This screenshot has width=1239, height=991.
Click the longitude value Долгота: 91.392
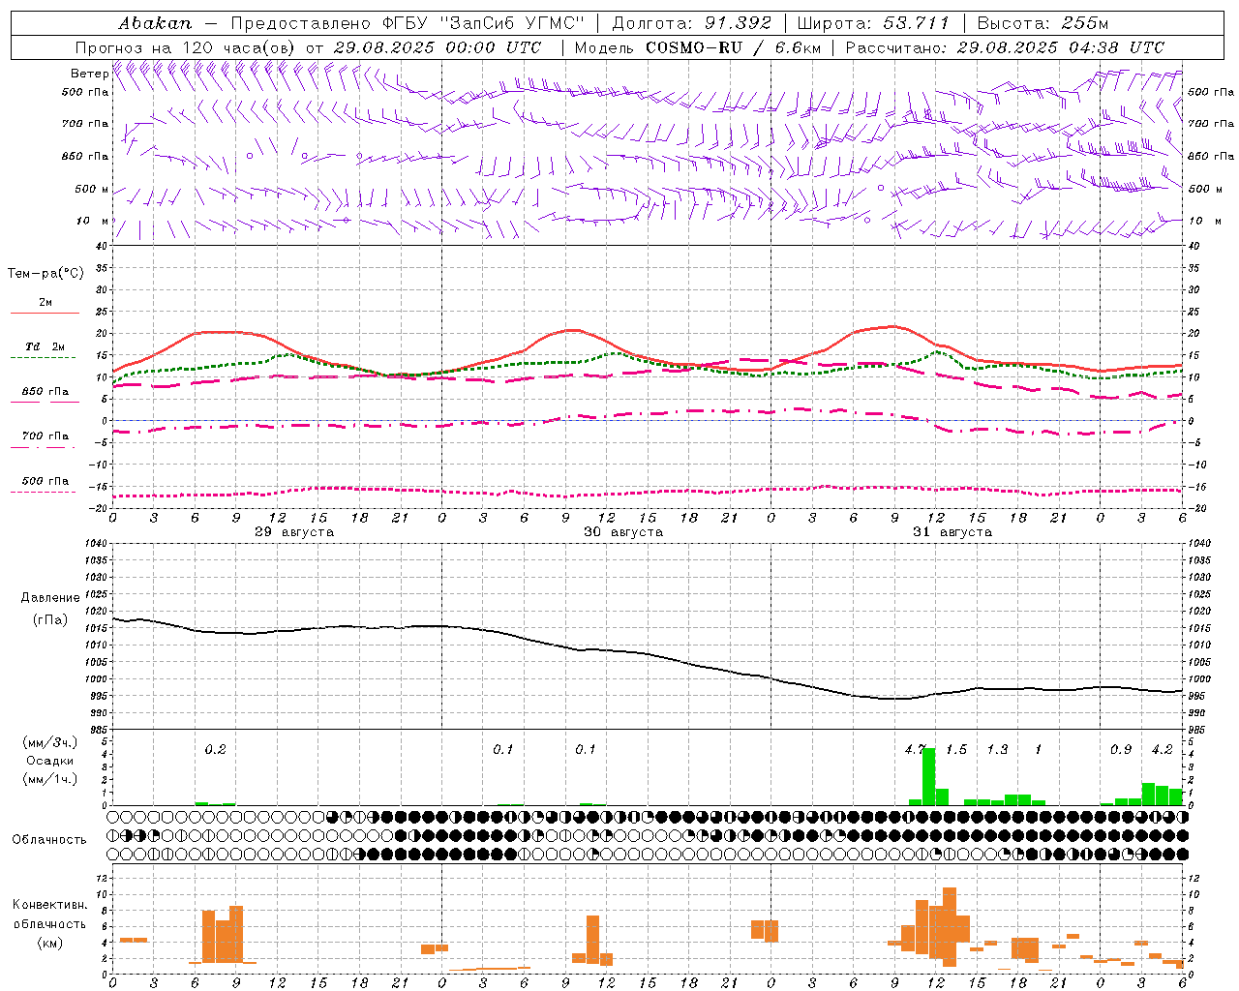click(692, 23)
